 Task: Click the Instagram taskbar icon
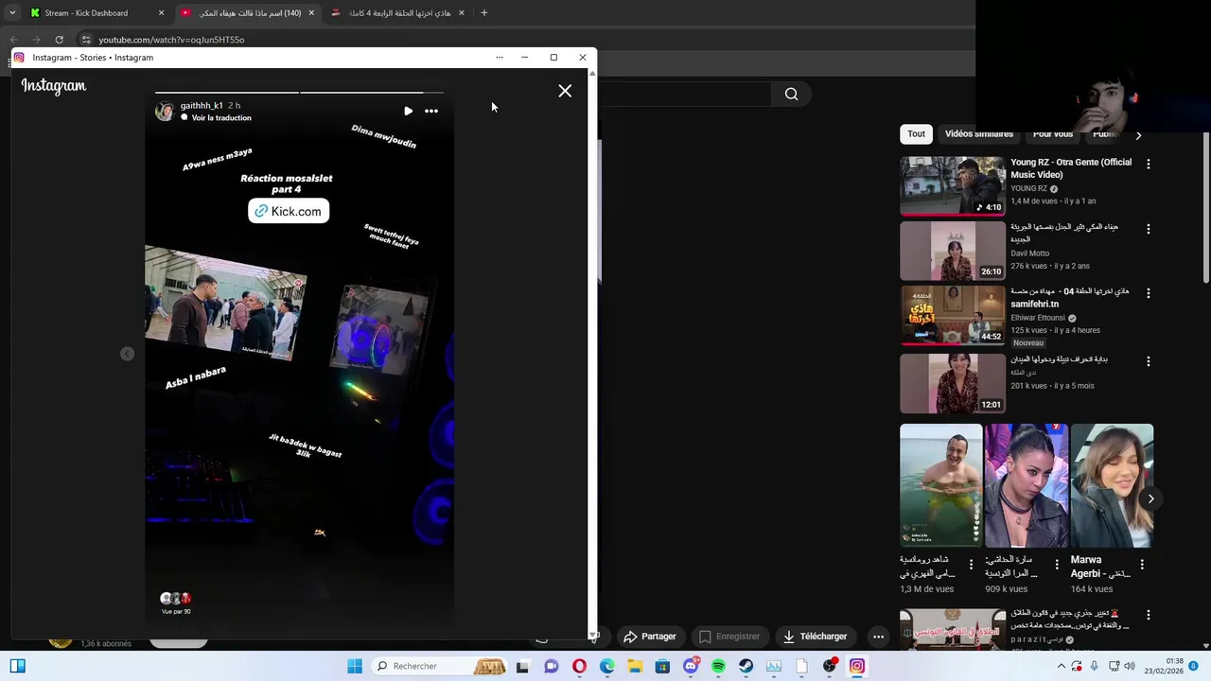click(857, 667)
